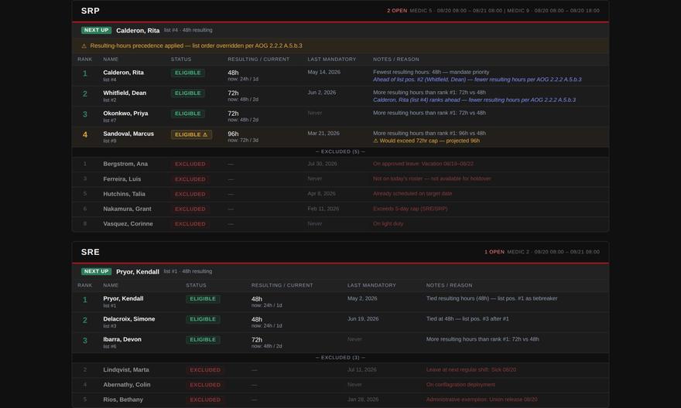Select 'Sandoval, Marcus' row name
681x408 pixels.
(x=128, y=134)
